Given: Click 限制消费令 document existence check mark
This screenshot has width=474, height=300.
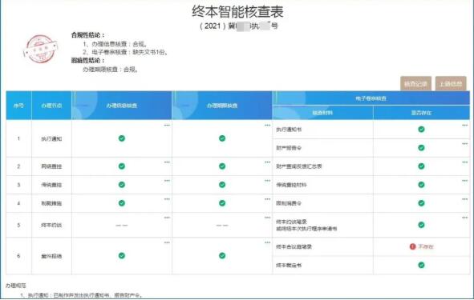Looking at the screenshot, I should coord(421,203).
